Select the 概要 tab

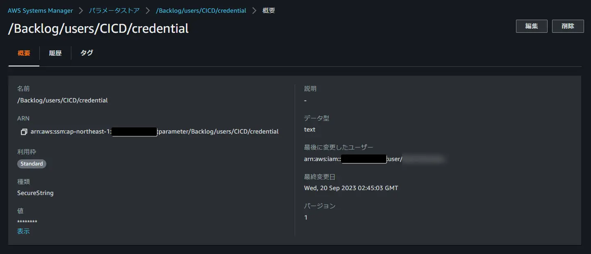tap(24, 53)
